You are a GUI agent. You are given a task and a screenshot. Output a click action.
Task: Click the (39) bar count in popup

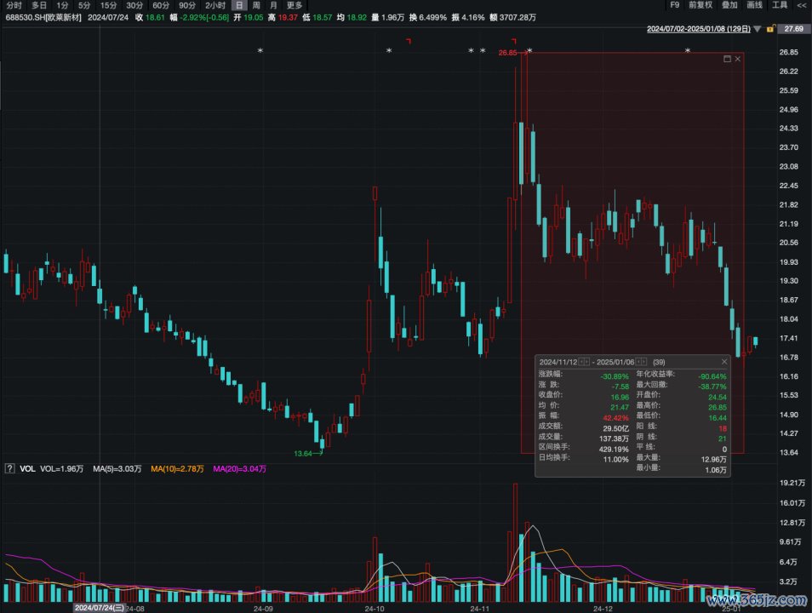tap(659, 362)
